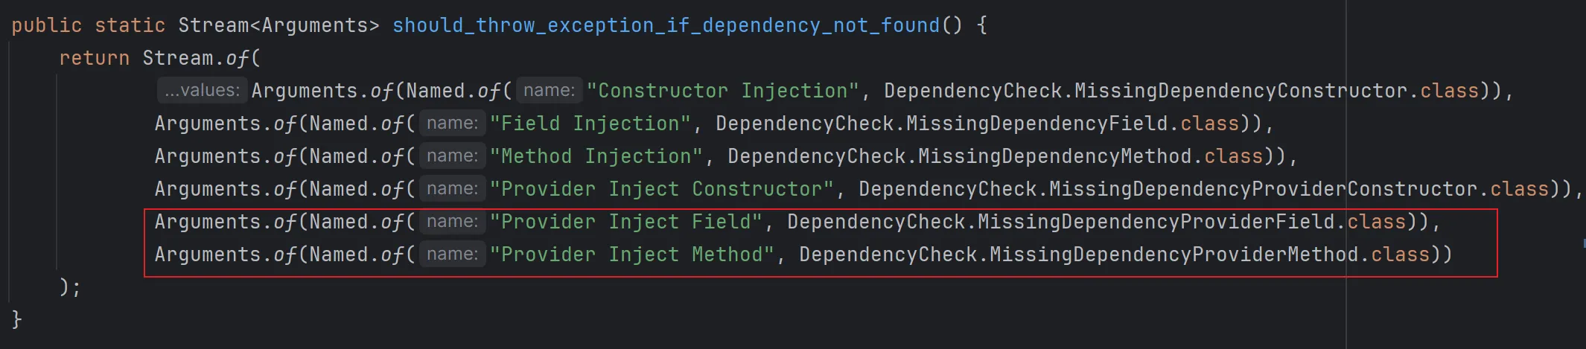This screenshot has width=1586, height=349.
Task: Click the "return" keyword
Action: click(x=94, y=58)
